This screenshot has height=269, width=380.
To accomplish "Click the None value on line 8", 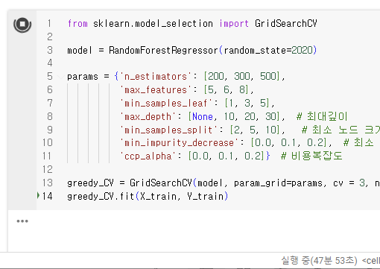I will point(203,117).
